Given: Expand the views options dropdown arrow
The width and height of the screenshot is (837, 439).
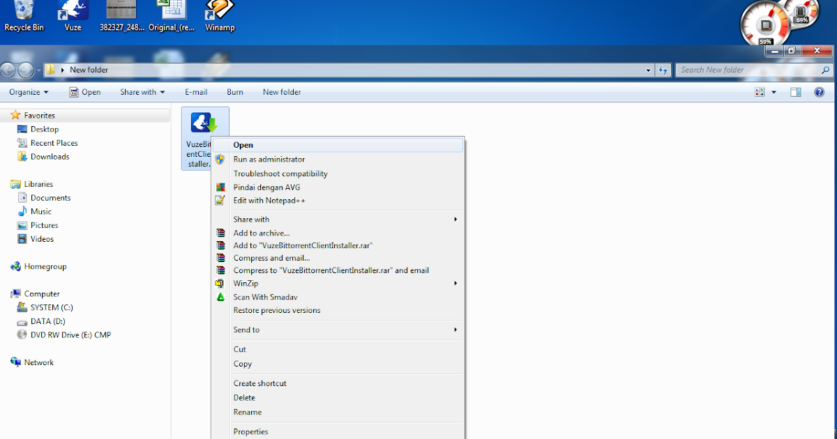Looking at the screenshot, I should tap(774, 92).
